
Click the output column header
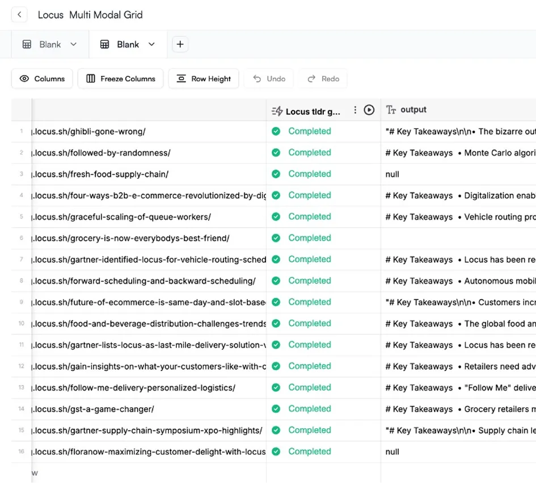click(458, 110)
